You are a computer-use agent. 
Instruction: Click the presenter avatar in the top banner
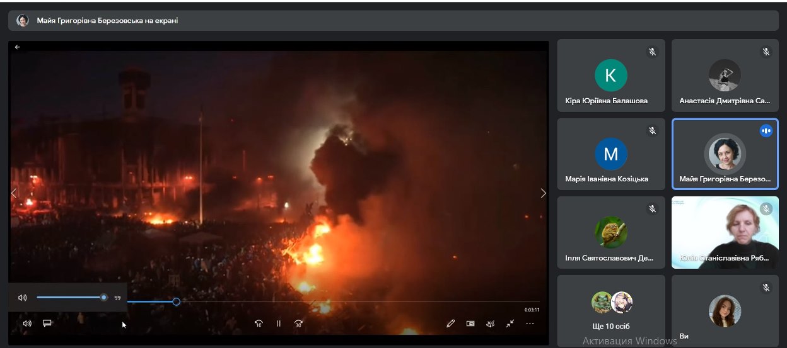click(x=23, y=20)
